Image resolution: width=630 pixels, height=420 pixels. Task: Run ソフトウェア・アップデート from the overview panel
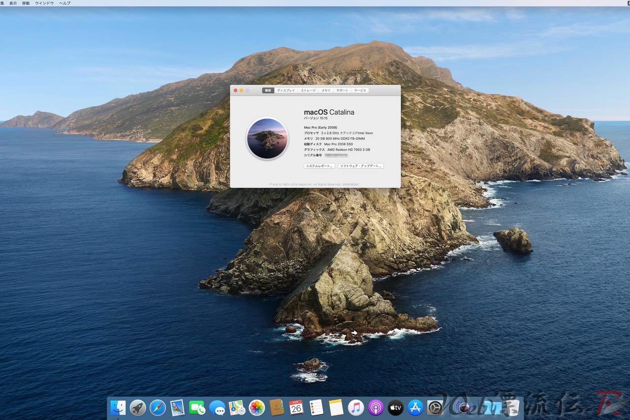coord(361,166)
